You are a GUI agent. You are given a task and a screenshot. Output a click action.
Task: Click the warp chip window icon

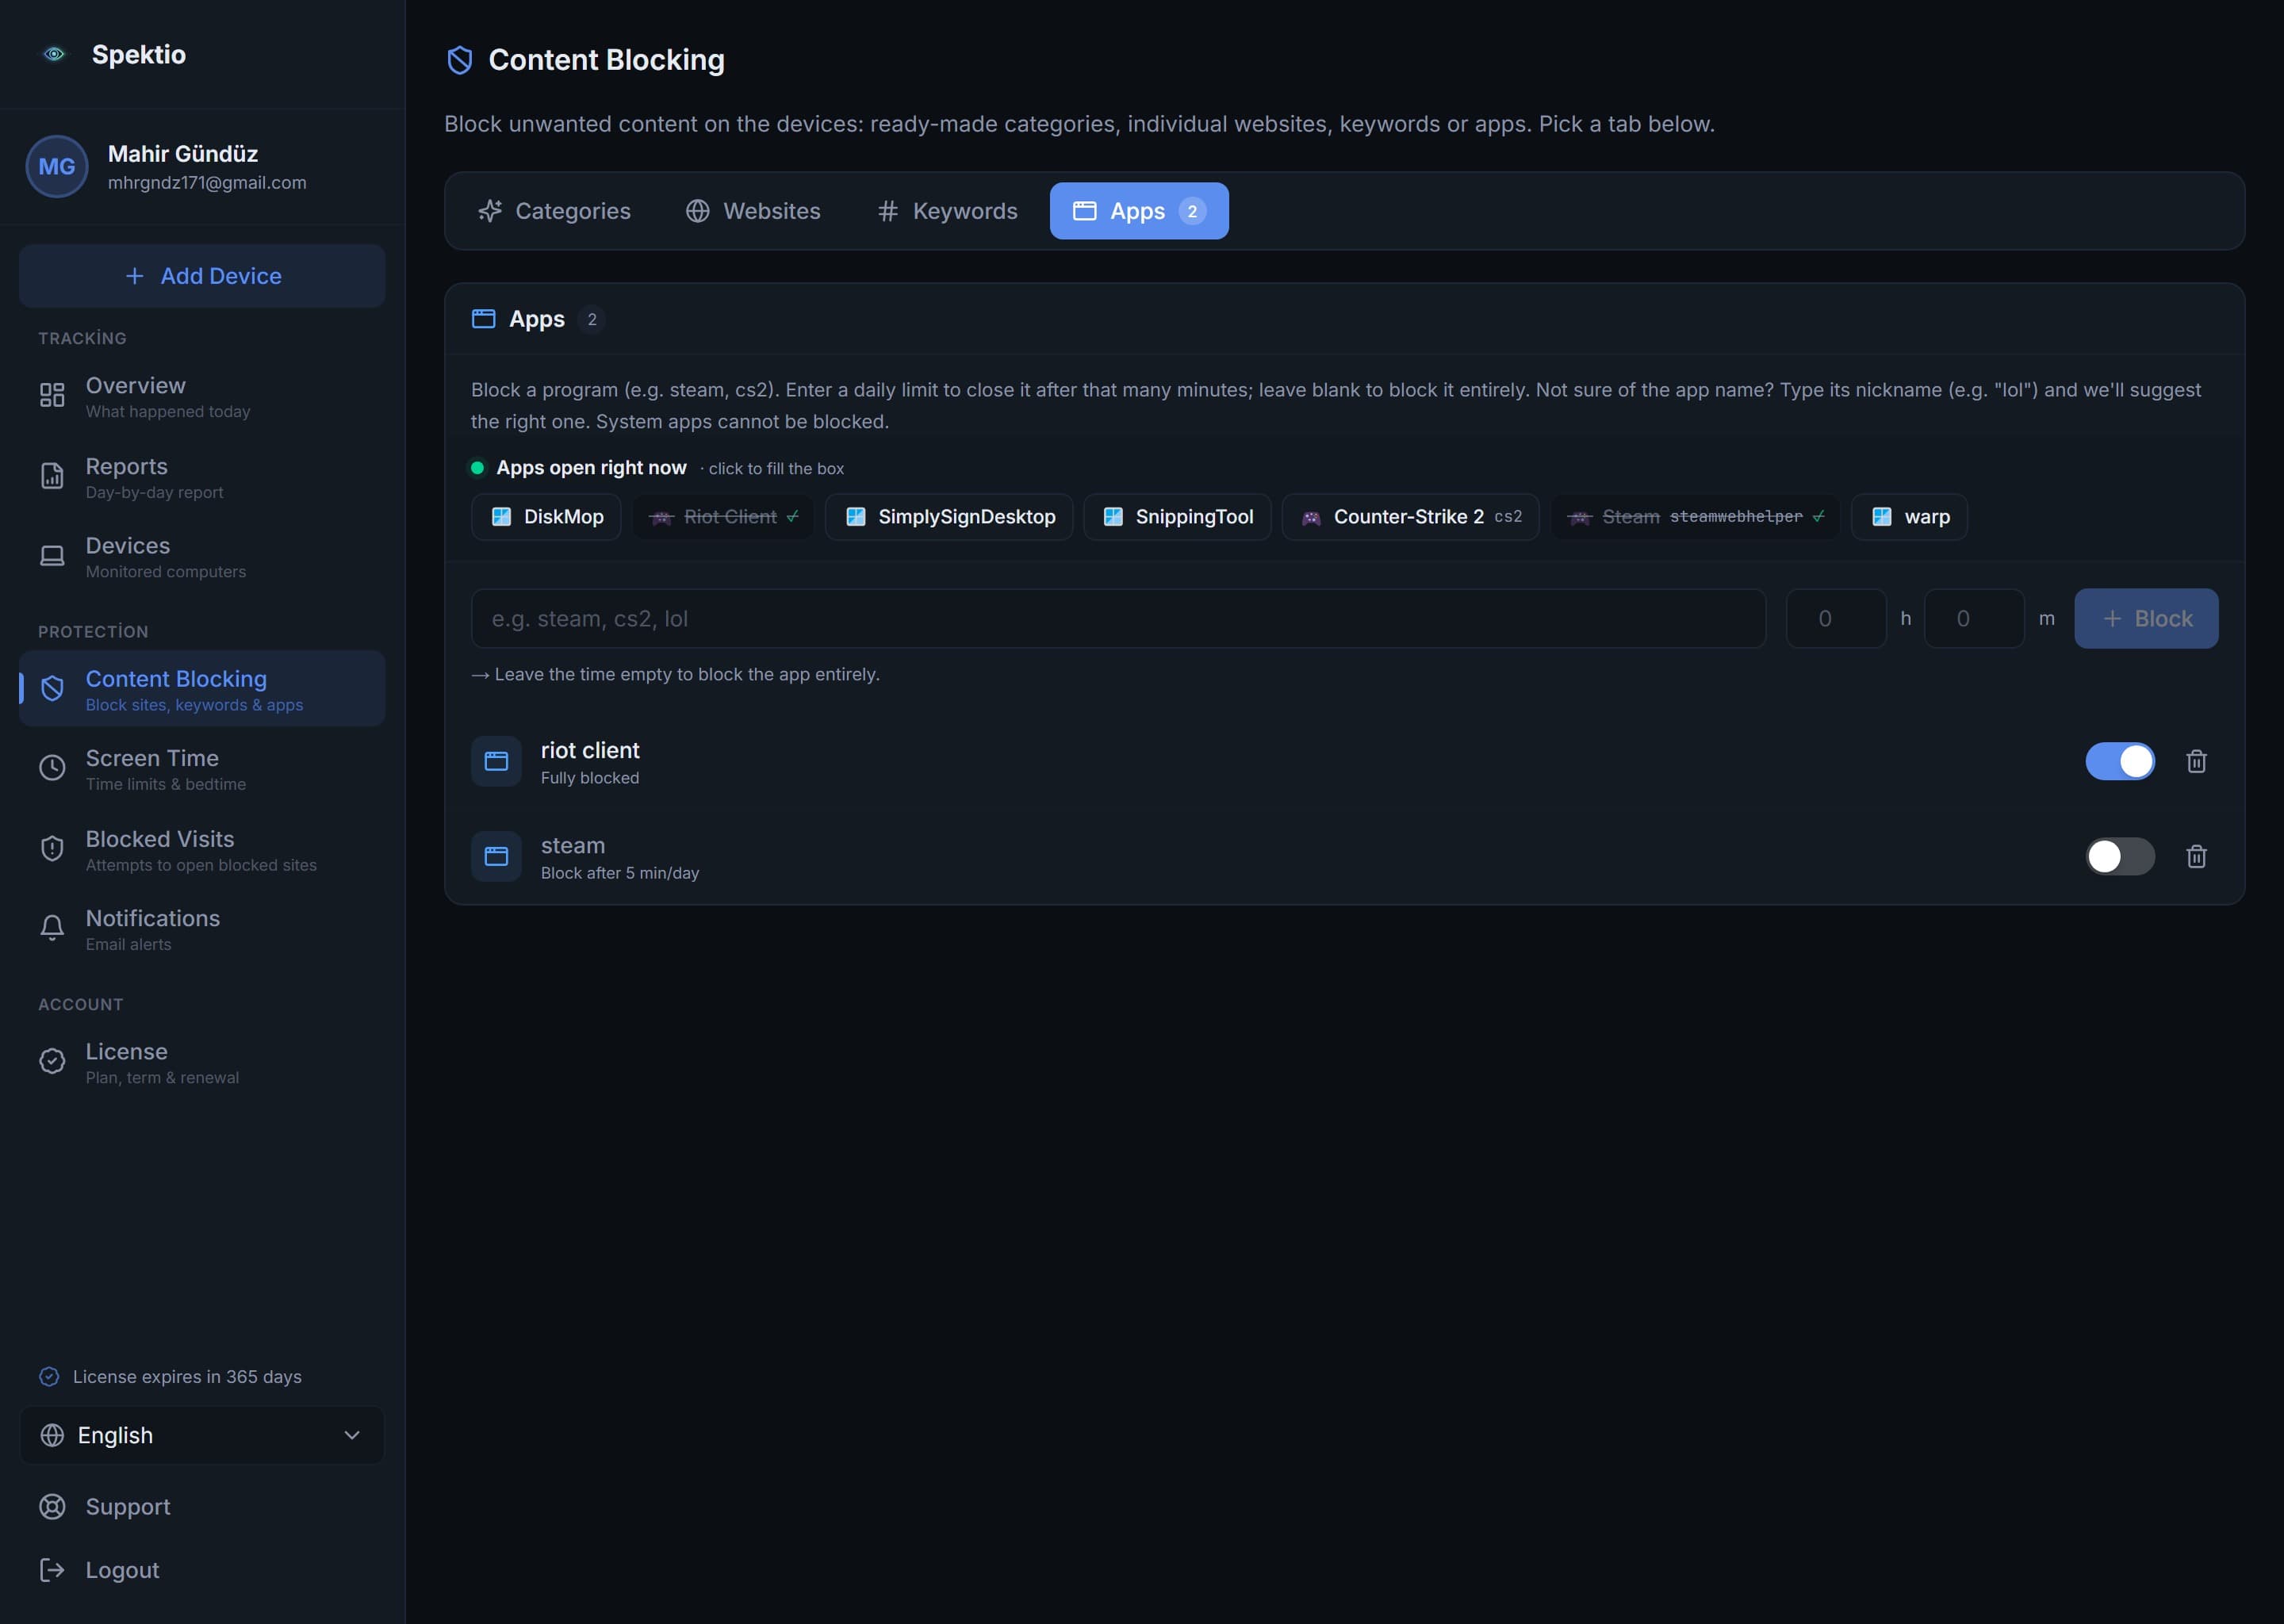click(1882, 517)
